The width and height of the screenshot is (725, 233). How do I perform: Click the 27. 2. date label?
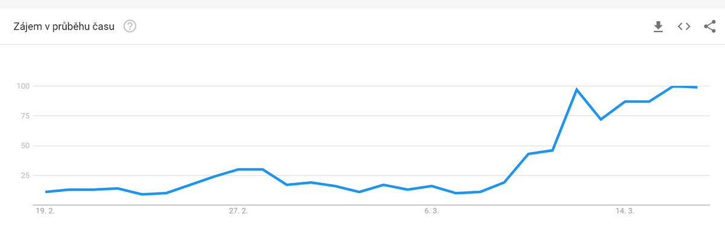click(x=239, y=211)
